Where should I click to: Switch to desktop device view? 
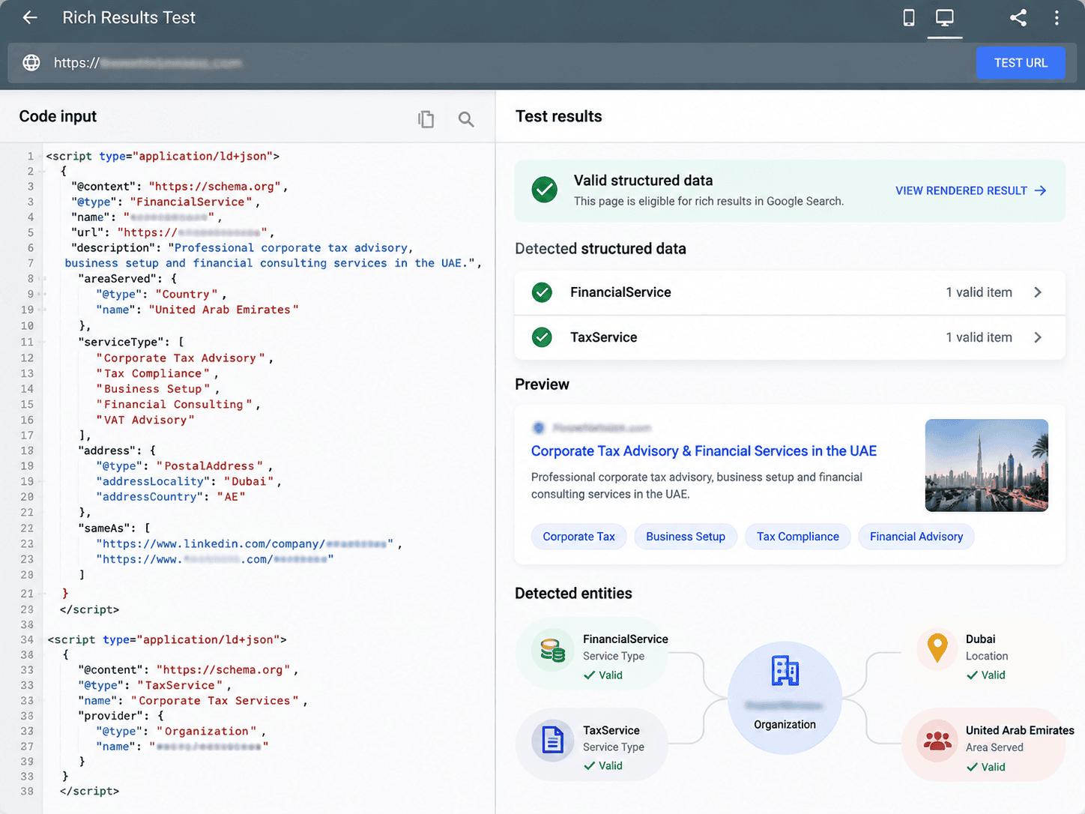pyautogui.click(x=945, y=17)
